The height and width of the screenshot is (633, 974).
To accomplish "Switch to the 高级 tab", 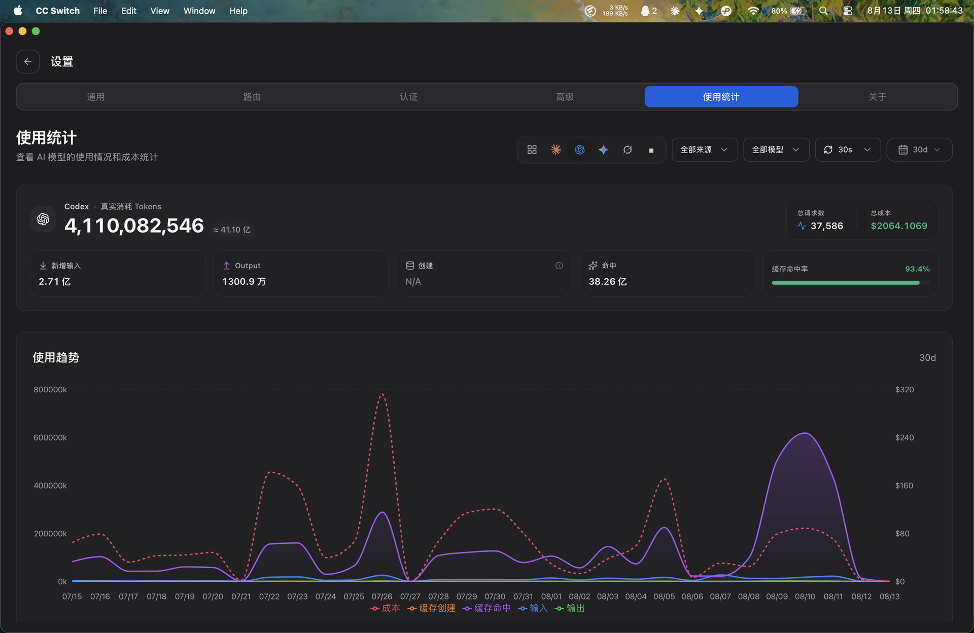I will pyautogui.click(x=565, y=97).
